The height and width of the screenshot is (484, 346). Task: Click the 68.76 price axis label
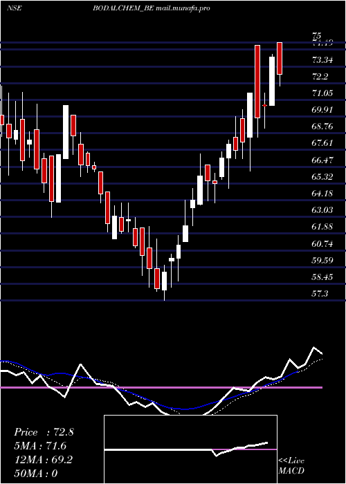323,127
